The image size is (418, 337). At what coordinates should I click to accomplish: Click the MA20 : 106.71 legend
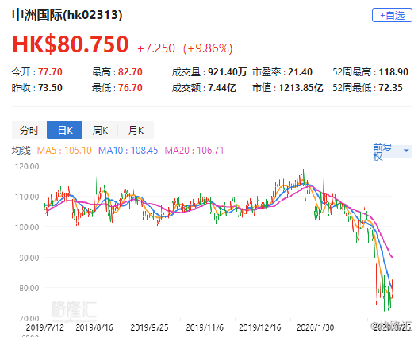pos(194,151)
